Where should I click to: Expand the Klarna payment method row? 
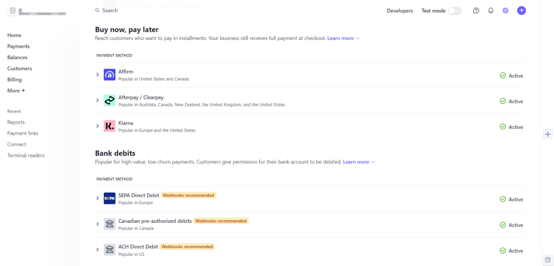98,126
